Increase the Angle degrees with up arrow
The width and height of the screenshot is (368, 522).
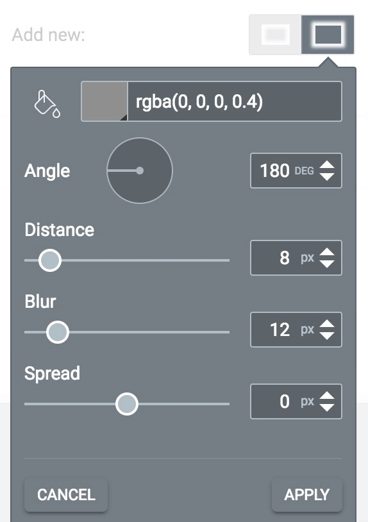click(327, 165)
